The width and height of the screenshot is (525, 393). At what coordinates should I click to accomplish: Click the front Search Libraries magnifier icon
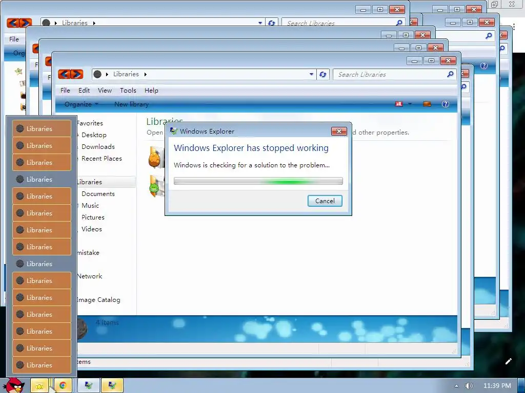pos(450,74)
